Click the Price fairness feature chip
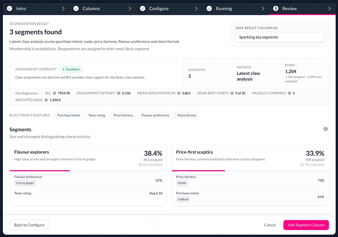Viewport: 338px width, 237px height. click(123, 115)
